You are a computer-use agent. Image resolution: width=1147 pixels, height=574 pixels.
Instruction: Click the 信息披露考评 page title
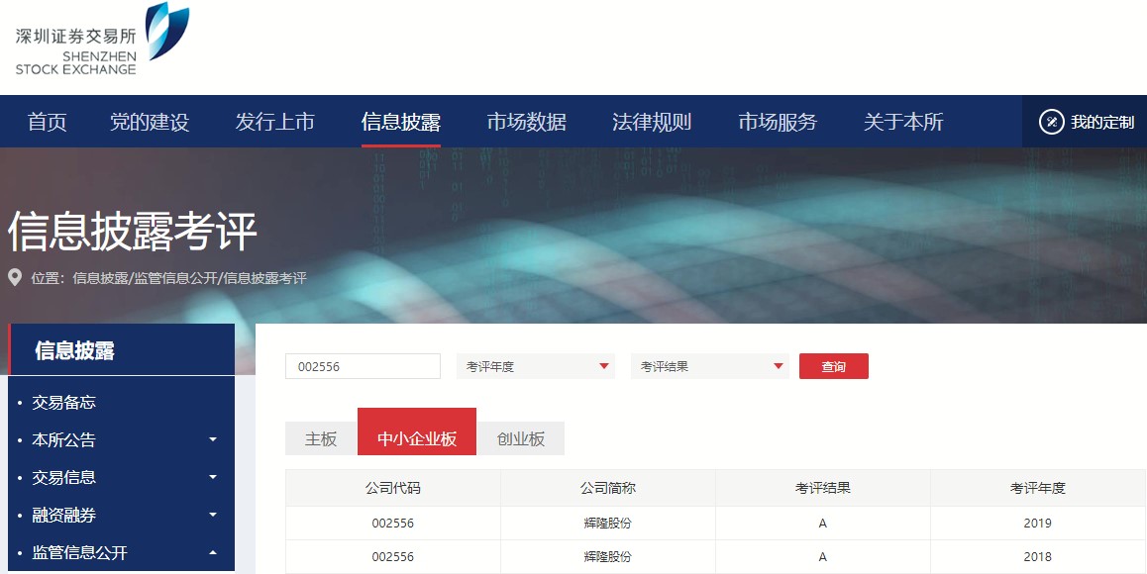tap(133, 231)
